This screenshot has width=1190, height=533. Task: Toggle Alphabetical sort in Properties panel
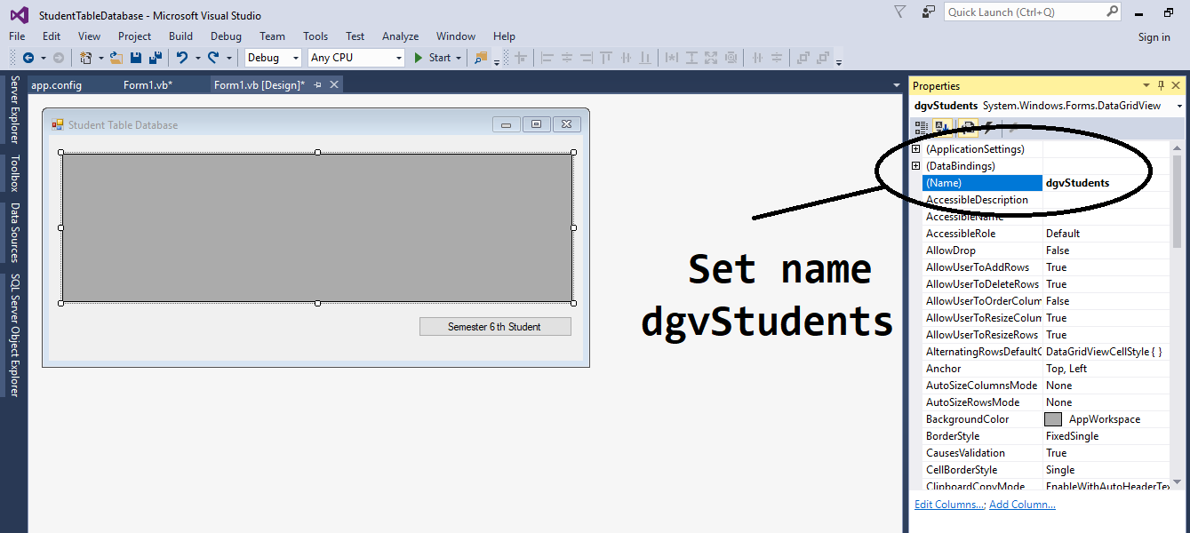[x=943, y=128]
